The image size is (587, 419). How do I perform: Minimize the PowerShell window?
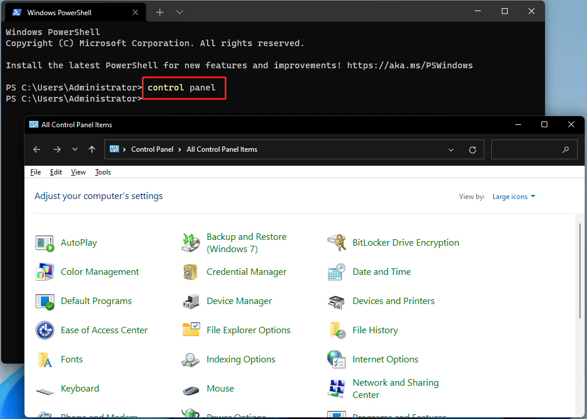(478, 11)
